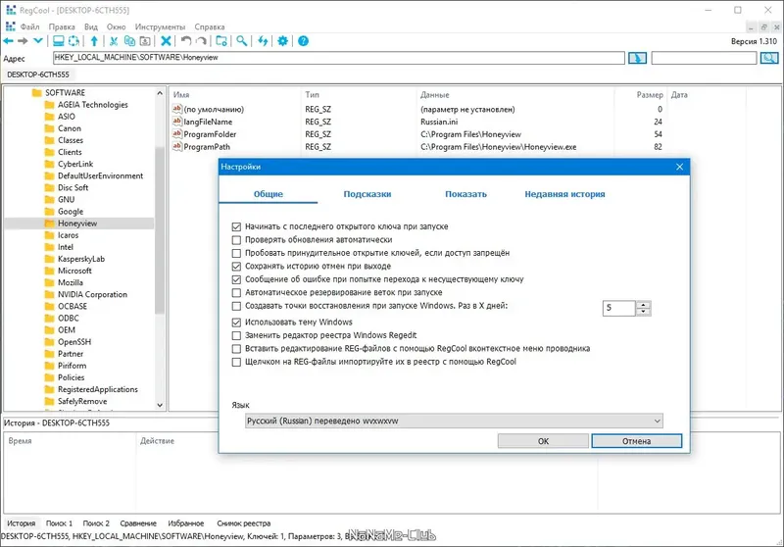
Task: Uncheck 'Начинать с последнего открытого ключа' checkbox
Action: pos(236,226)
